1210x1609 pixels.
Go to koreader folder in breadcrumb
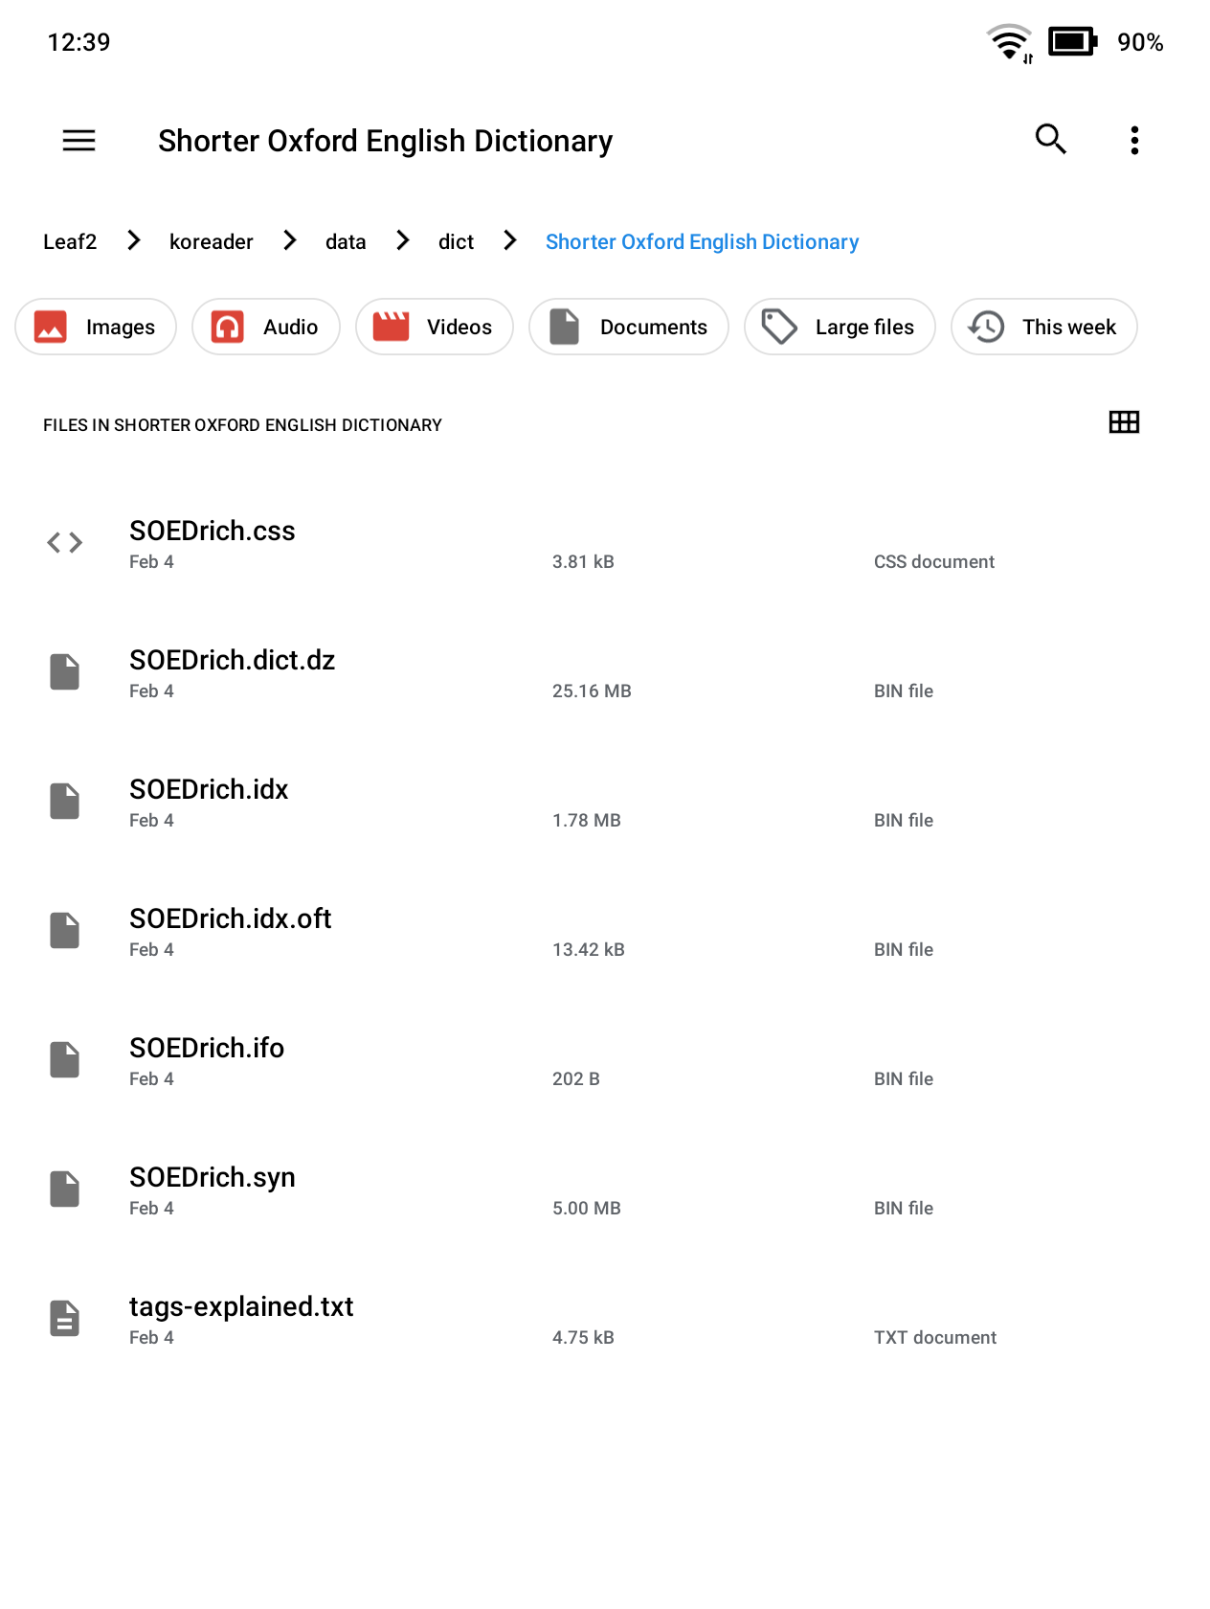[x=212, y=241]
